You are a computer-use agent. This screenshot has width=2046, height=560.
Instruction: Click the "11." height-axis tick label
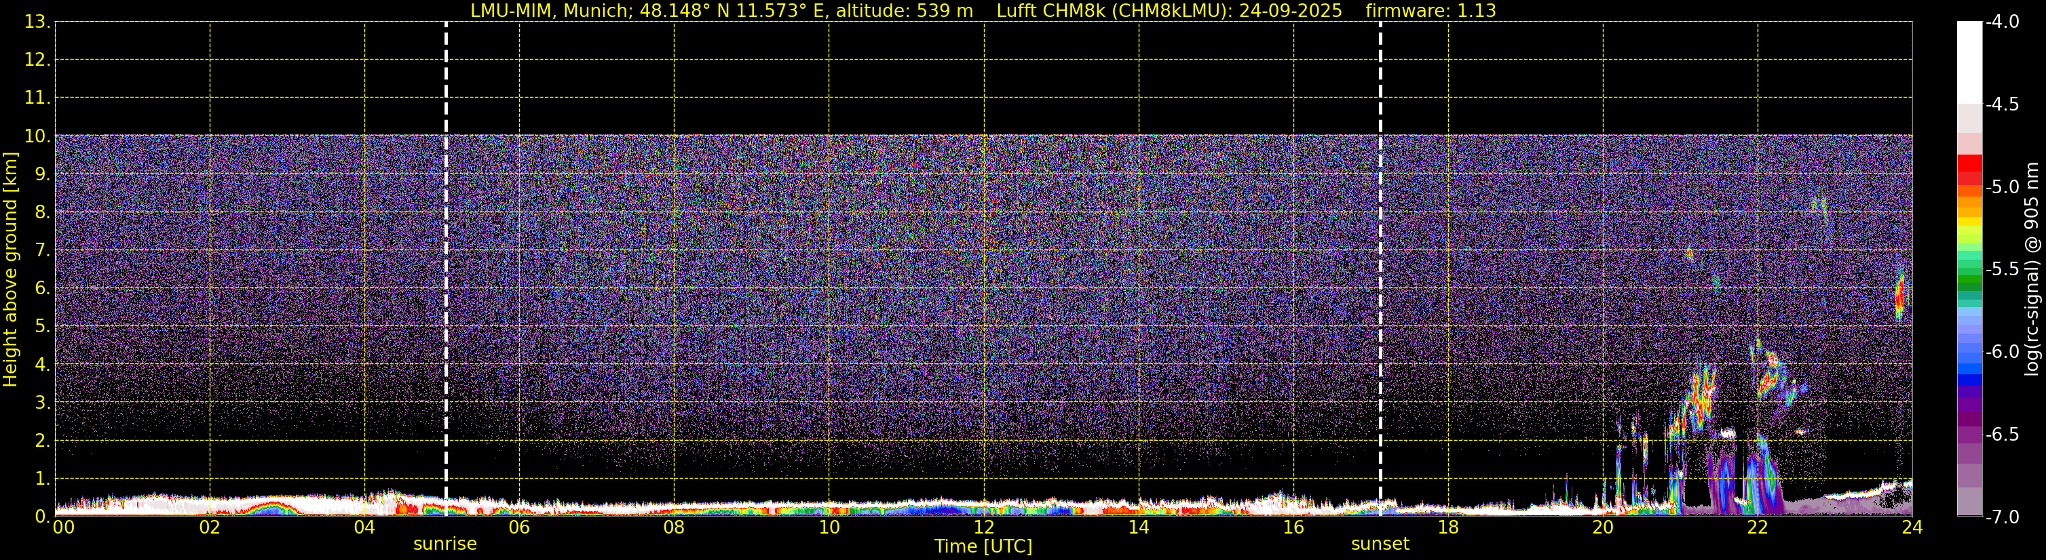pyautogui.click(x=37, y=98)
